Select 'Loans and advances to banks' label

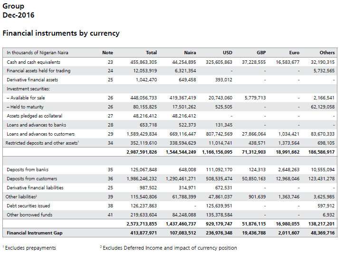pos(36,125)
